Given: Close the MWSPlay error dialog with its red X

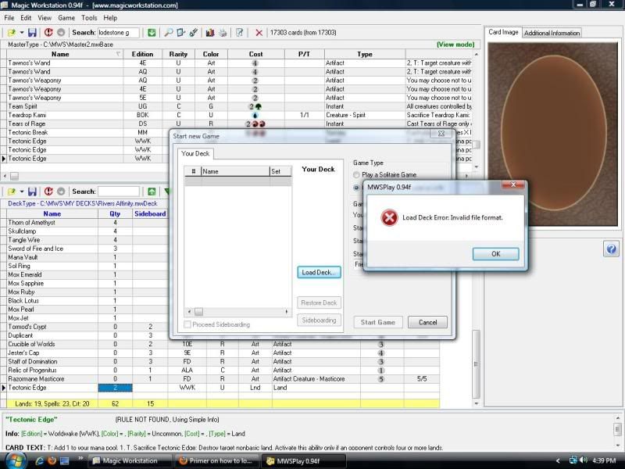Looking at the screenshot, I should coord(513,184).
